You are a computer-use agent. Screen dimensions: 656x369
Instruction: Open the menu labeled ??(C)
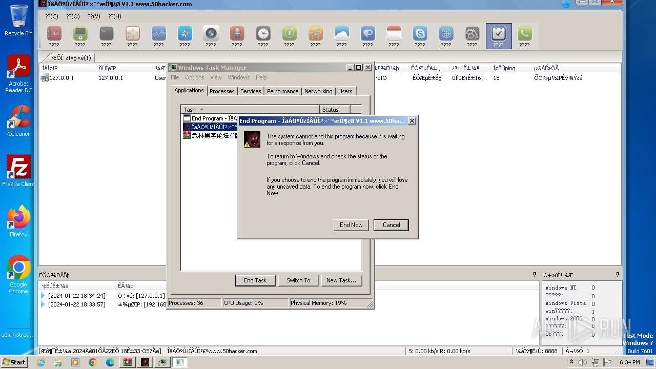click(x=52, y=16)
